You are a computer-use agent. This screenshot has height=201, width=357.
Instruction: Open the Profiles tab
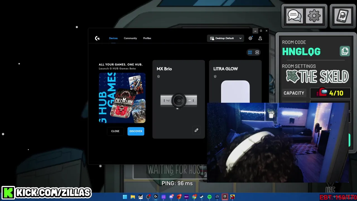point(147,38)
